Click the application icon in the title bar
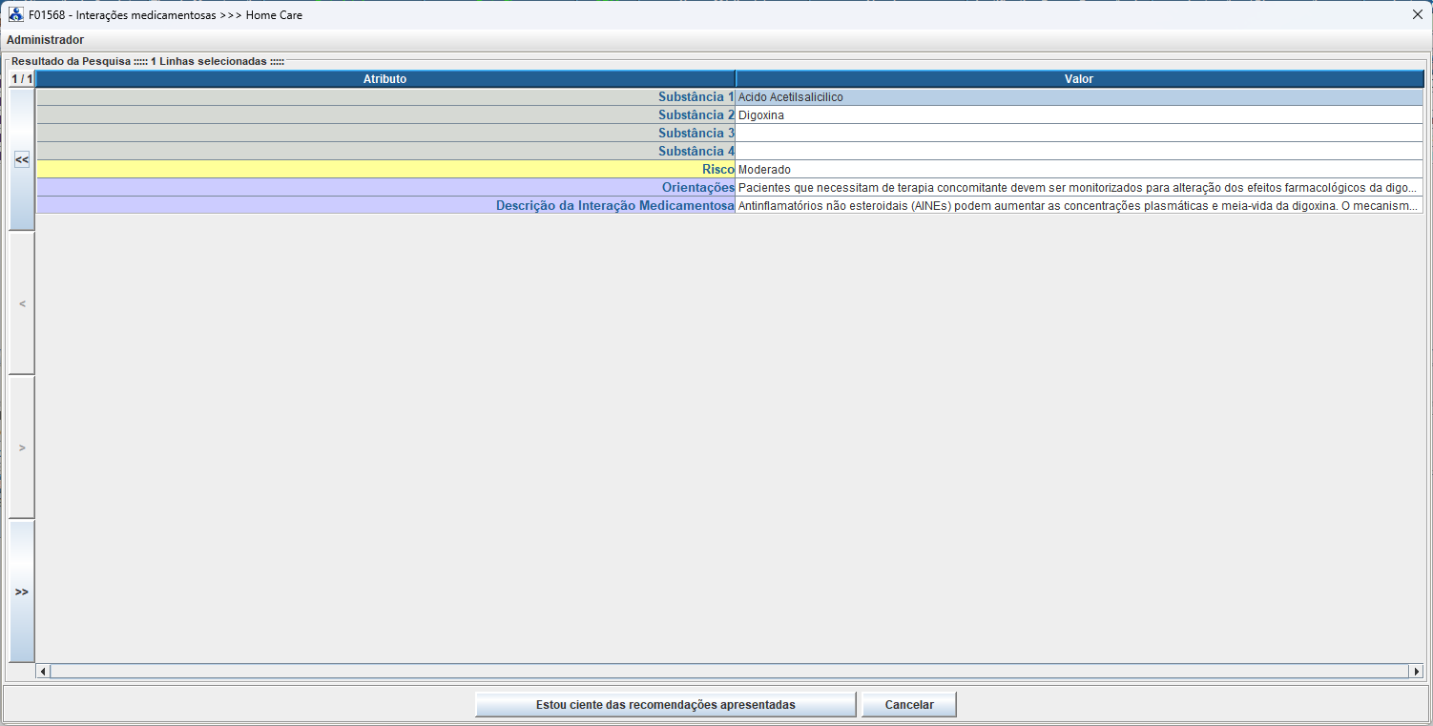 pyautogui.click(x=16, y=15)
